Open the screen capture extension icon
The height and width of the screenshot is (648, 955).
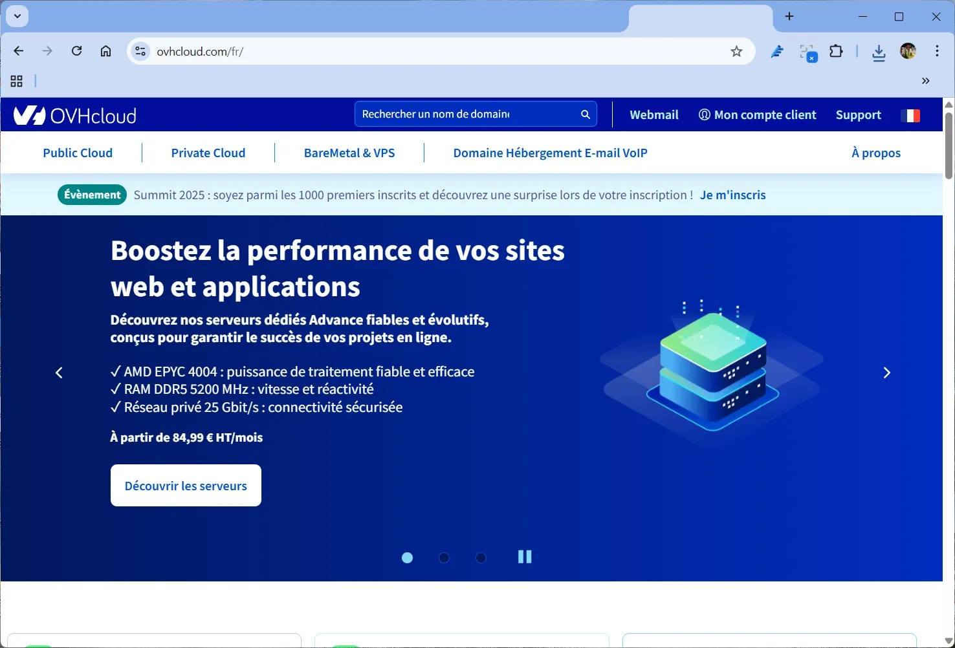tap(807, 52)
